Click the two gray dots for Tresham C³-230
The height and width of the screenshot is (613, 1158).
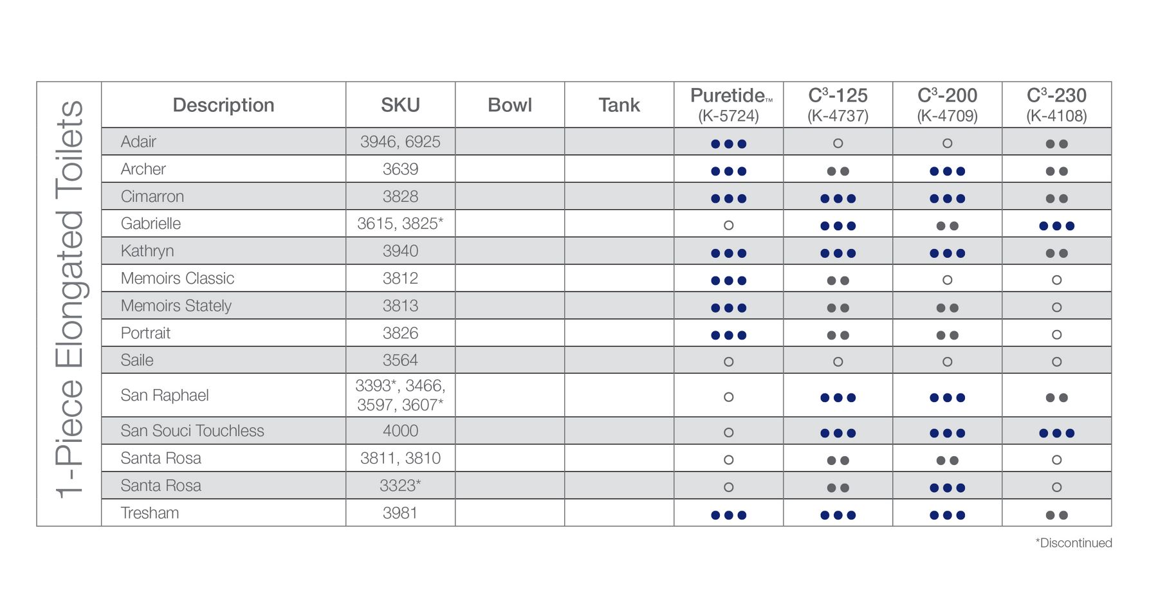coord(1056,515)
